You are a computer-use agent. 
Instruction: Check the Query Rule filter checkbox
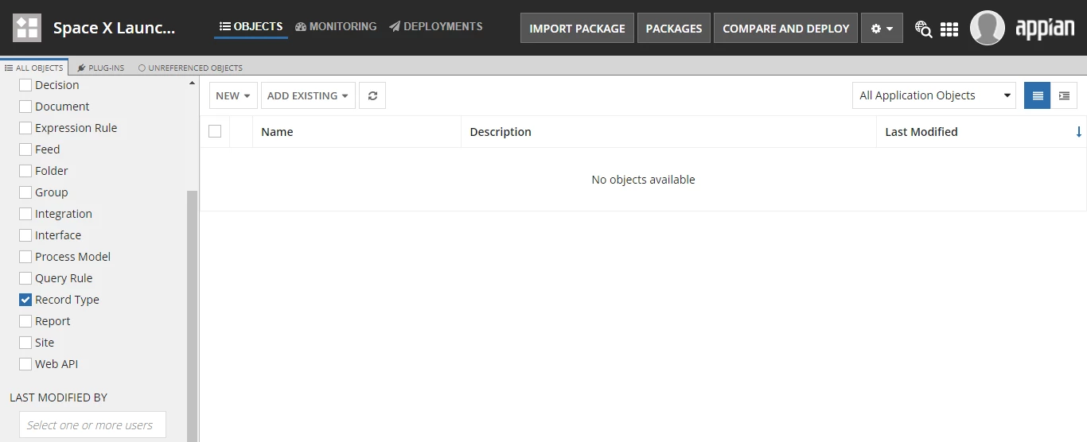coord(25,278)
